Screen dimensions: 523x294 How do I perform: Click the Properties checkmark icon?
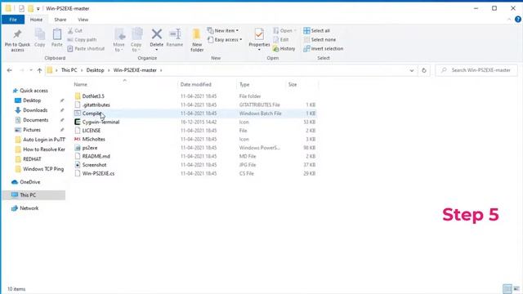[x=259, y=34]
